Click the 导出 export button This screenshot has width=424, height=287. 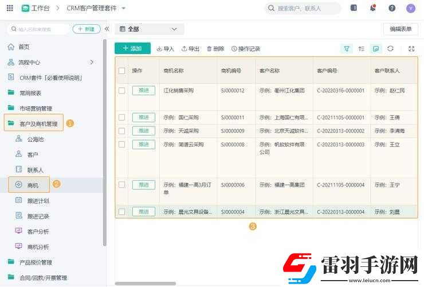190,49
